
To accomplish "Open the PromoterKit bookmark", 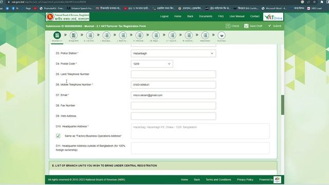I will [x=52, y=8].
